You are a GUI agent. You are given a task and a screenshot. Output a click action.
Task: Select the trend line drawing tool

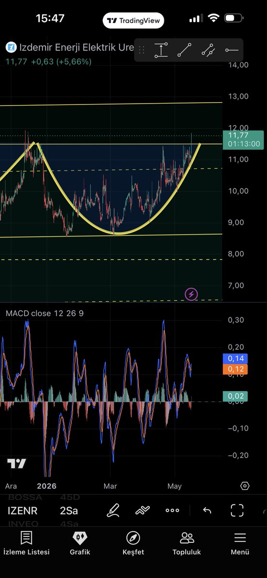pyautogui.click(x=184, y=50)
